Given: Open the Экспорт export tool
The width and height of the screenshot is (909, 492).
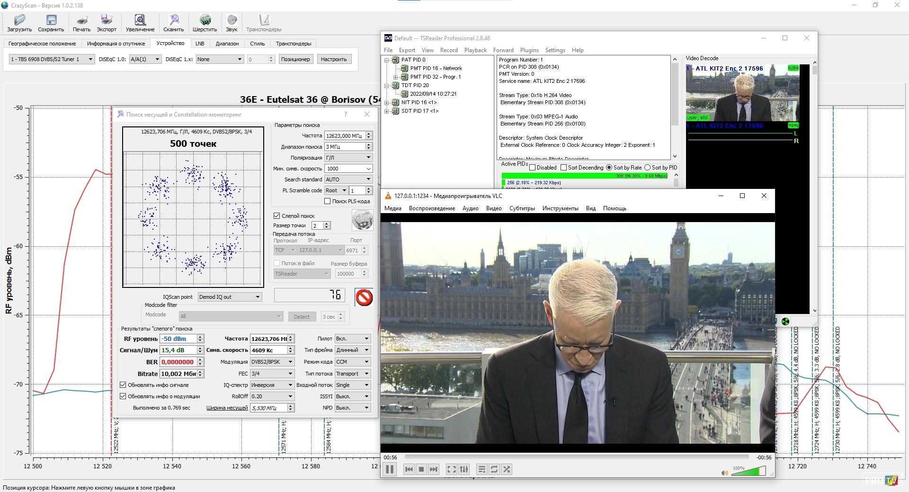Looking at the screenshot, I should (x=107, y=20).
